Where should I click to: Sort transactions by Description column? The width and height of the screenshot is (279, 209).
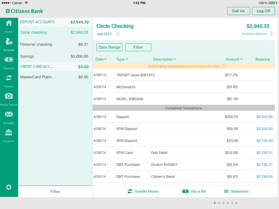point(164,59)
